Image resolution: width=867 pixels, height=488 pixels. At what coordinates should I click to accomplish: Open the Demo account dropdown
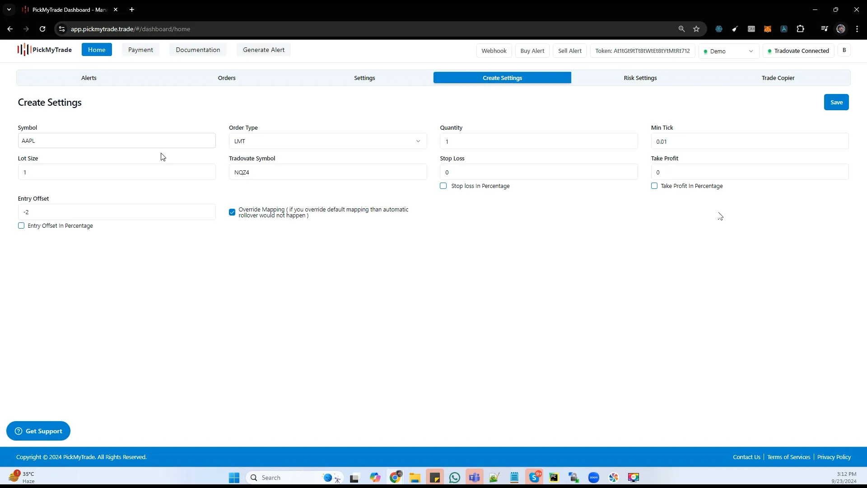coord(729,51)
